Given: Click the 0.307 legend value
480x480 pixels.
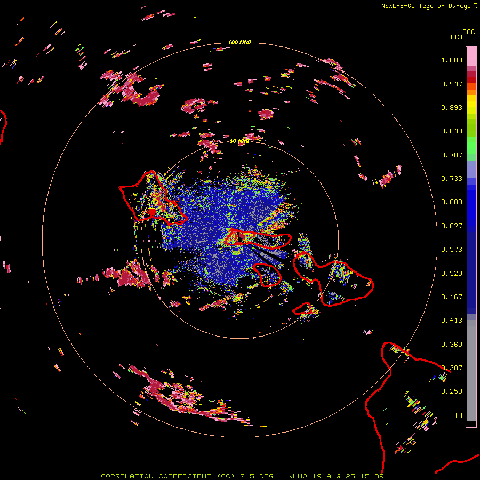Looking at the screenshot, I should pyautogui.click(x=452, y=368).
